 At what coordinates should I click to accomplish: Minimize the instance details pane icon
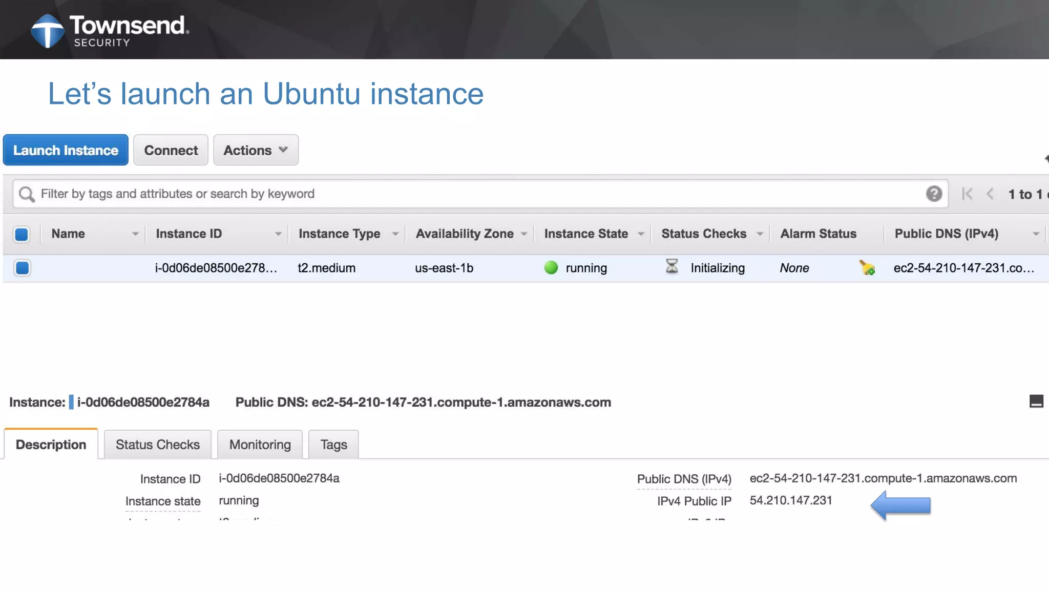[1036, 402]
